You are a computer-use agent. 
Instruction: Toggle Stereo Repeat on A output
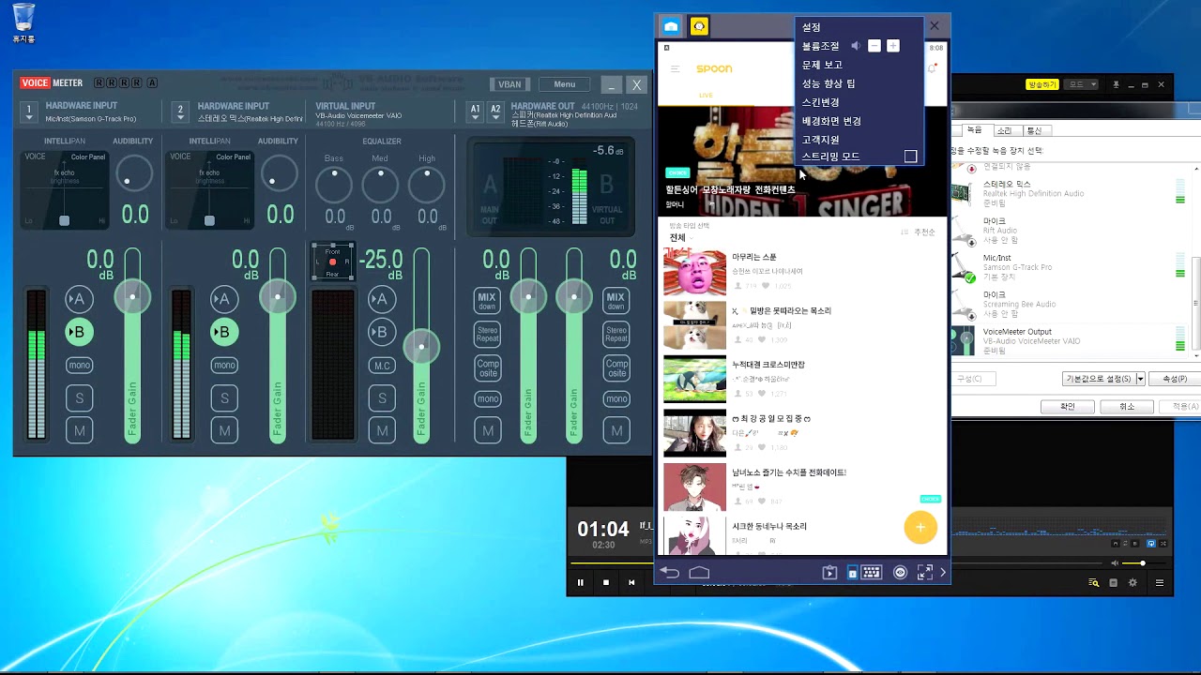pos(488,334)
